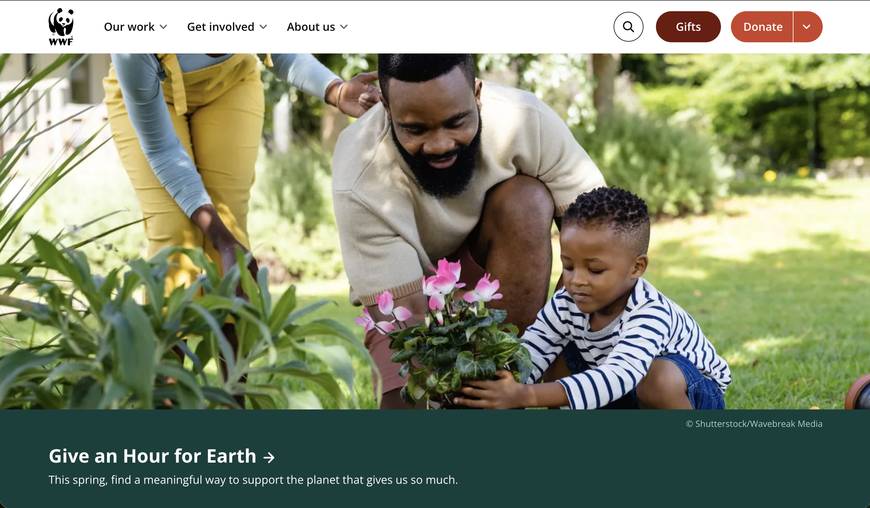Click the spring campaign description text
This screenshot has width=870, height=508.
(x=253, y=480)
